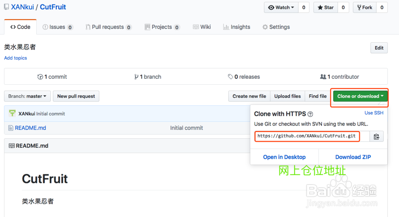The image size is (399, 217).
Task: Click the repository book icon beside XANkui
Action: click(x=6, y=7)
